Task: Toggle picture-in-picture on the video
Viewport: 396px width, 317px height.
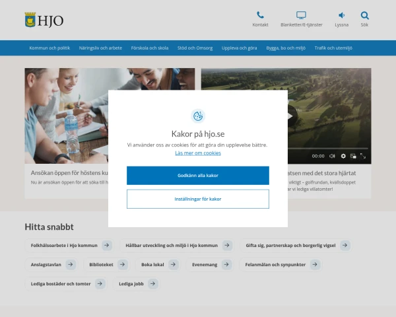Action: (353, 156)
